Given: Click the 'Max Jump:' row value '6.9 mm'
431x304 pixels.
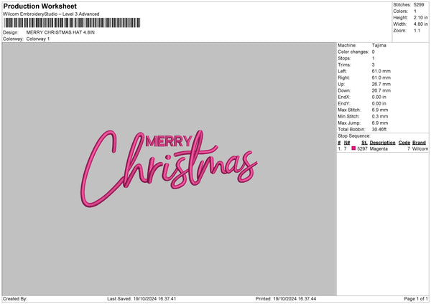Looking at the screenshot, I should [x=380, y=123].
